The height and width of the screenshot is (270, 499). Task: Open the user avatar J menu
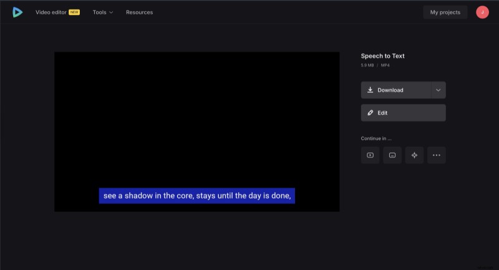[x=482, y=12]
